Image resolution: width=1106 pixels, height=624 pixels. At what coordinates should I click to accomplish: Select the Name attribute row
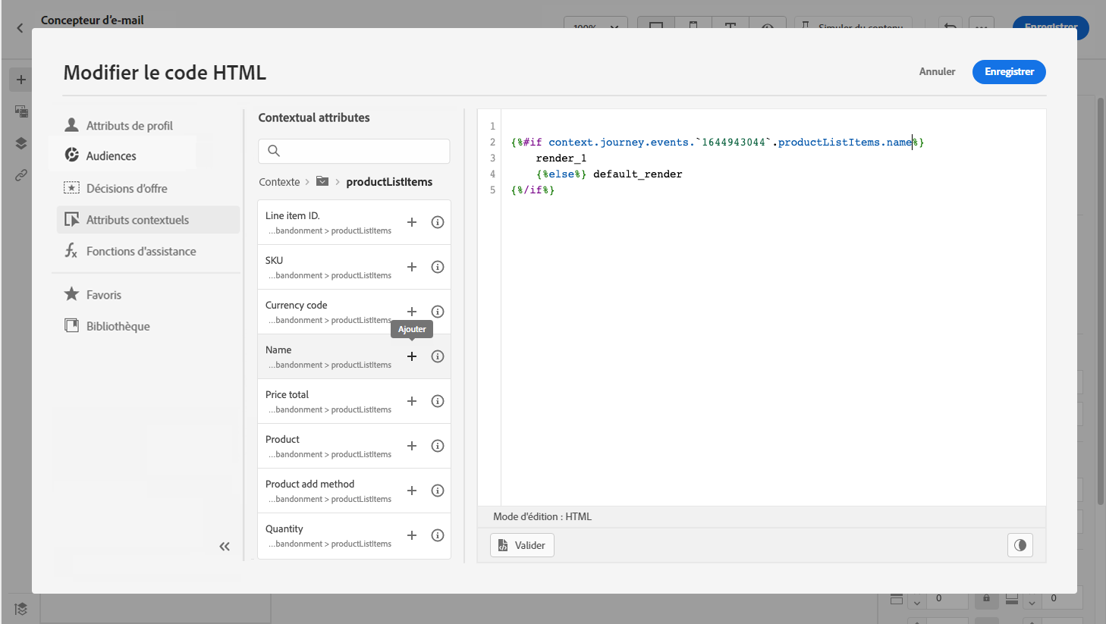354,356
